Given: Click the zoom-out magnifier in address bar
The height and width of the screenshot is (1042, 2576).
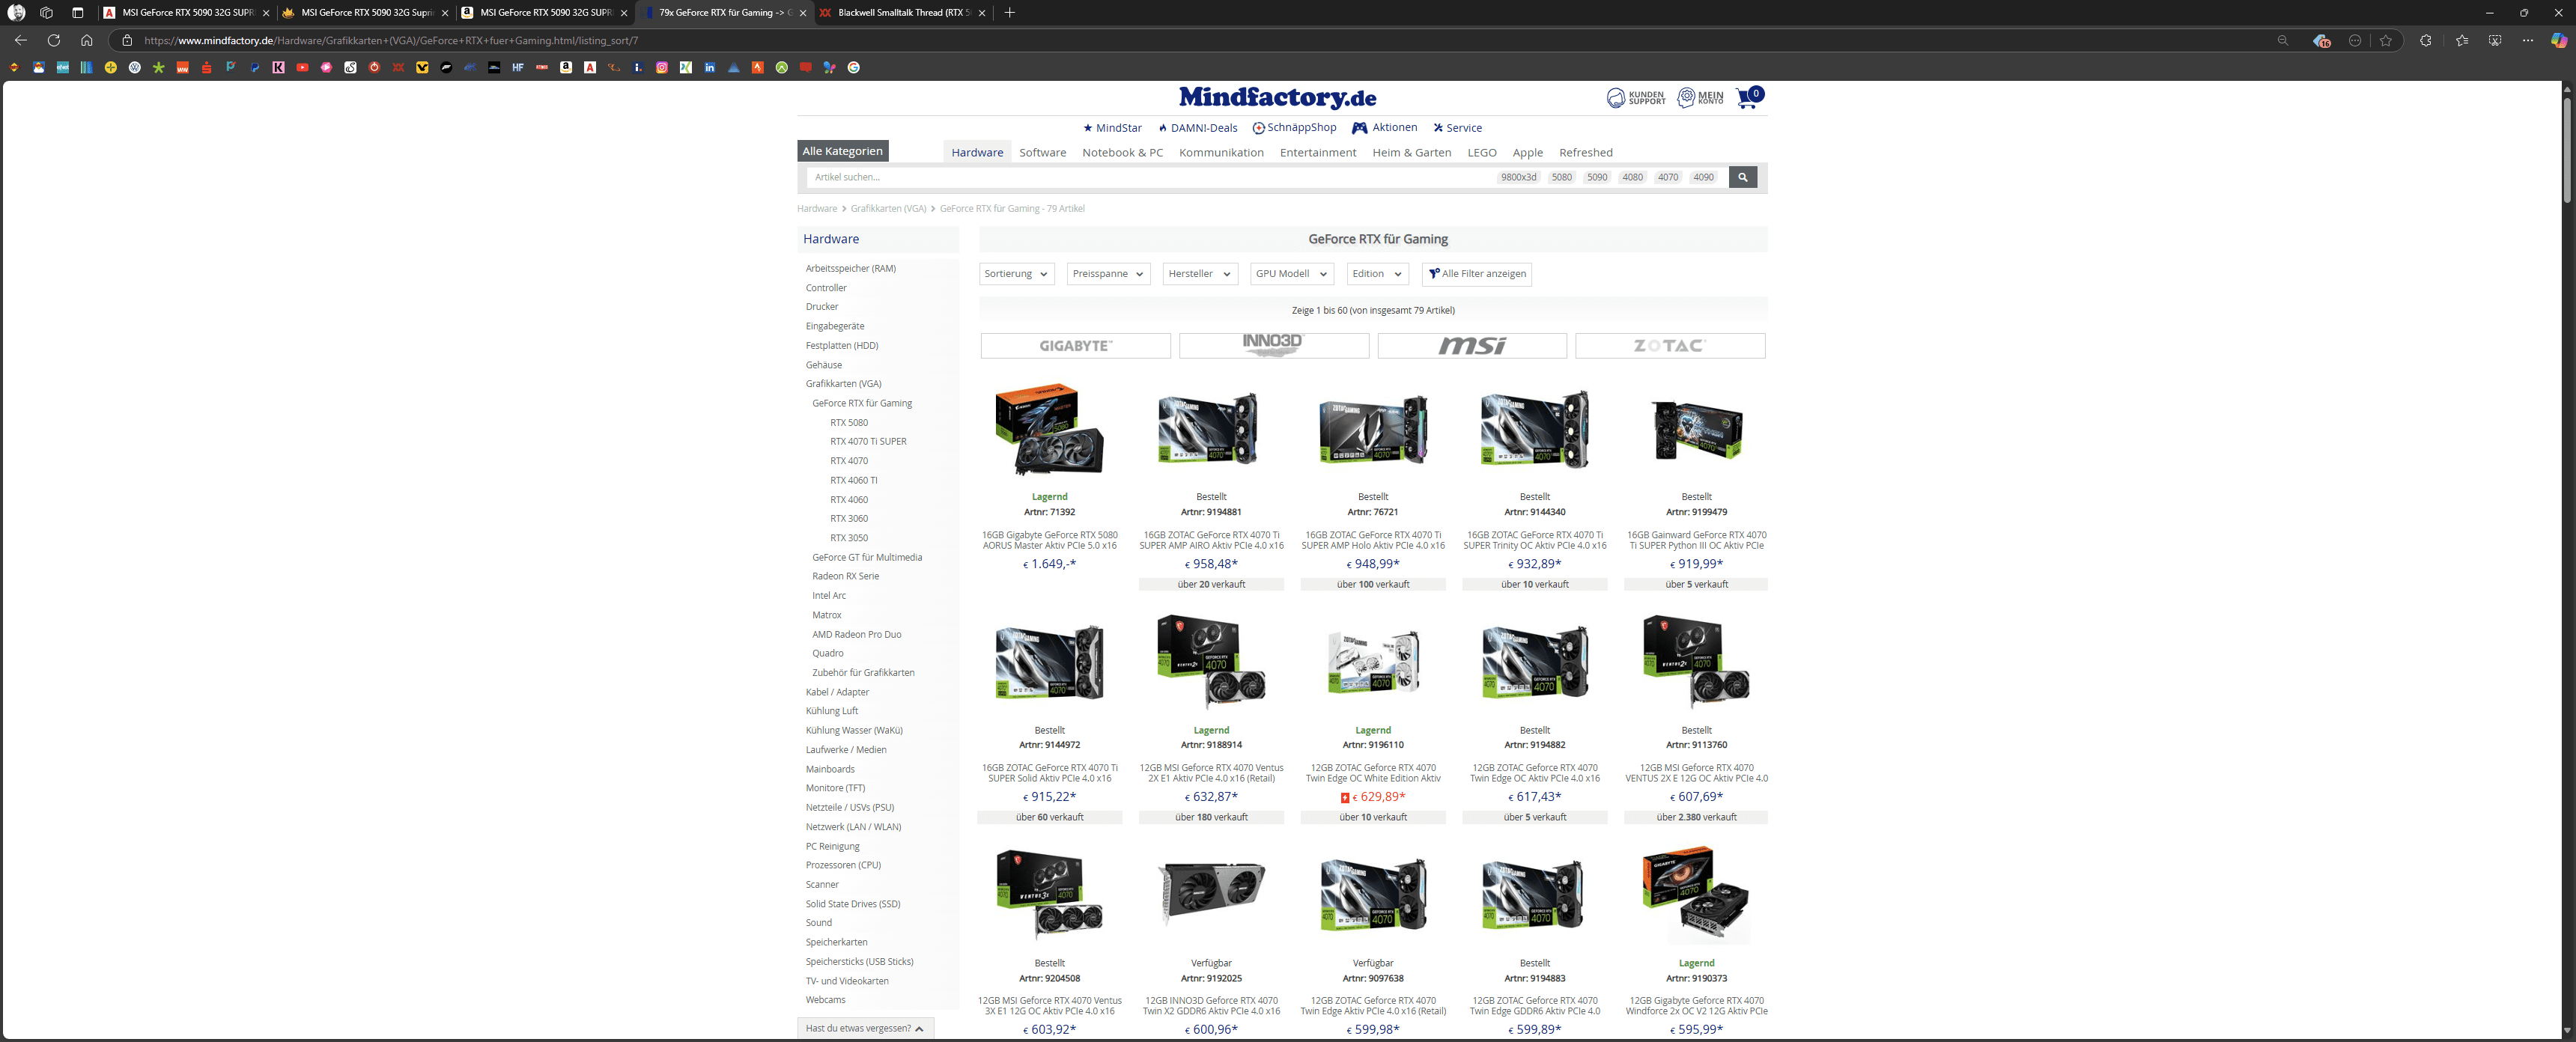Looking at the screenshot, I should pos(2282,40).
